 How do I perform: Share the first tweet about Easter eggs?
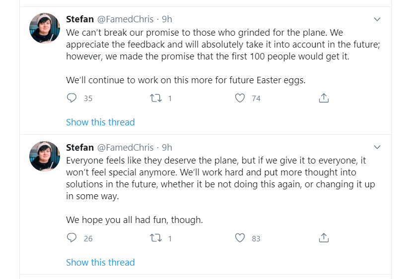coord(324,98)
